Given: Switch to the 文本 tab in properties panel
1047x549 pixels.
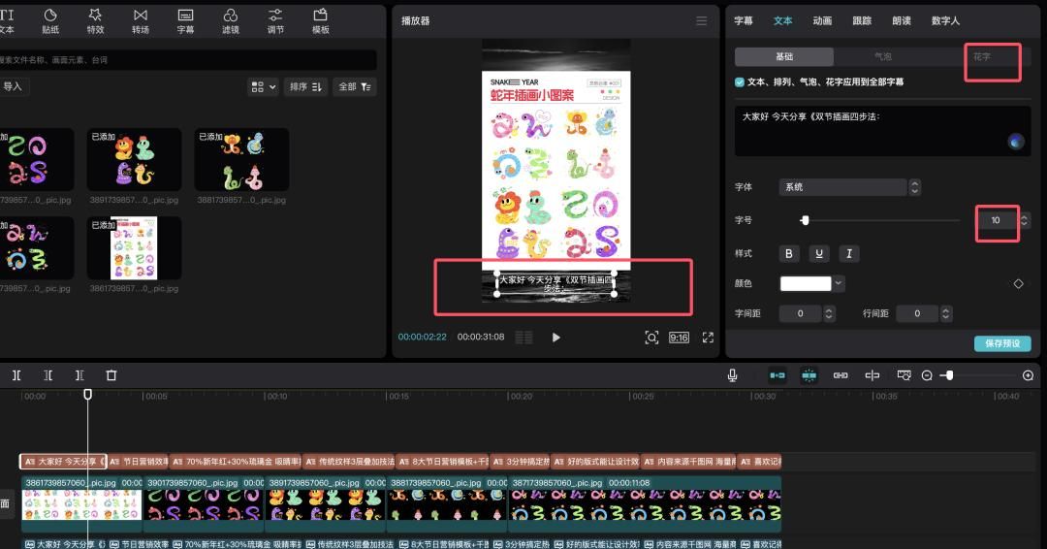Looking at the screenshot, I should 782,20.
